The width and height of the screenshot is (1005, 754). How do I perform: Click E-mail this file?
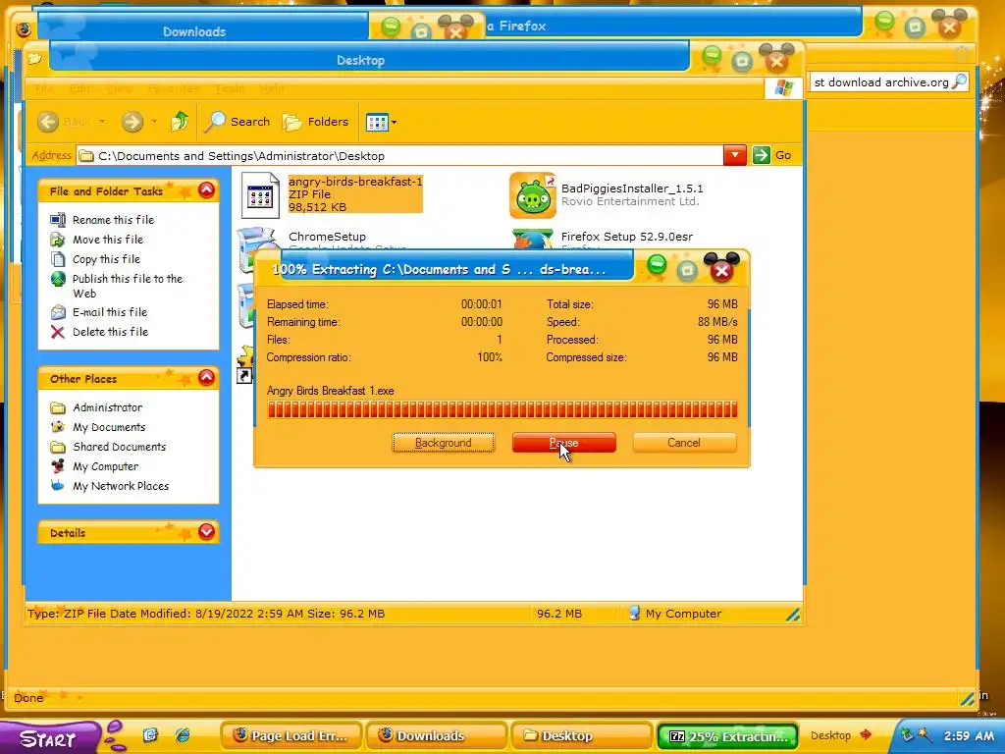pyautogui.click(x=110, y=312)
